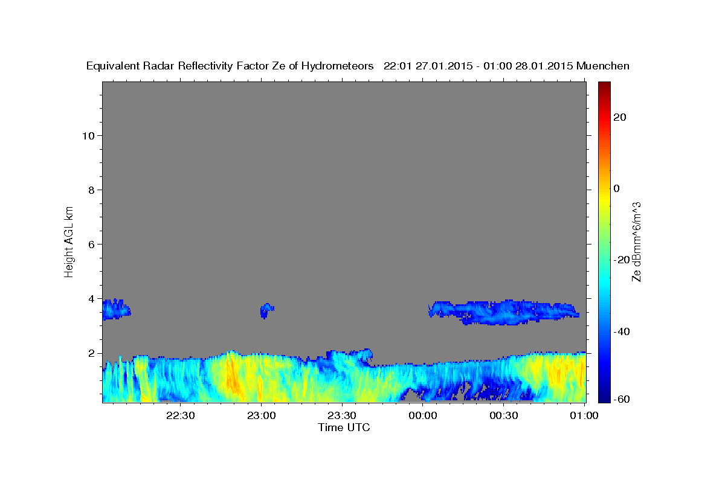725x483 pixels.
Task: Click the time tick label '00:30'
Action: pos(504,415)
